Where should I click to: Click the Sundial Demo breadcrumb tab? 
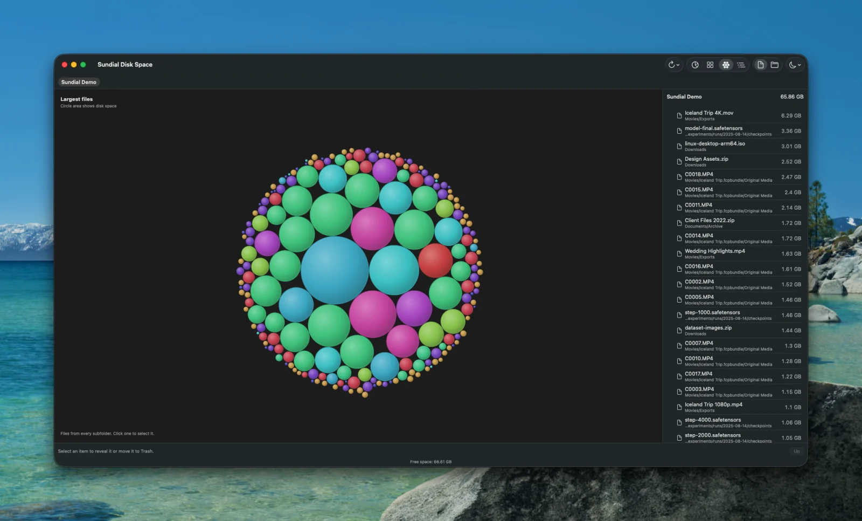coord(79,82)
